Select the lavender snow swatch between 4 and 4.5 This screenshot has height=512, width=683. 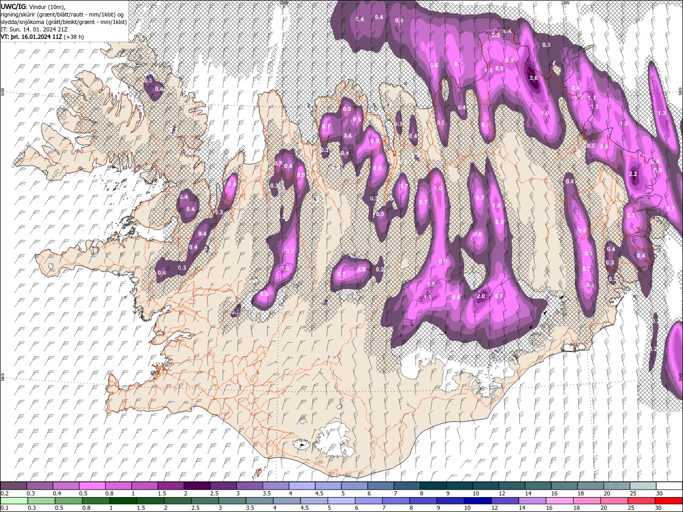tap(302, 486)
